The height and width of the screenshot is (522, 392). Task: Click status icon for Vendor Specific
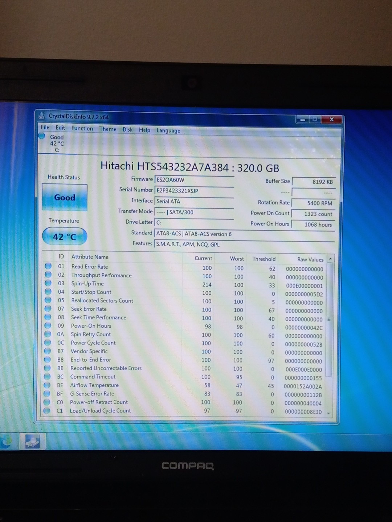[x=47, y=351]
